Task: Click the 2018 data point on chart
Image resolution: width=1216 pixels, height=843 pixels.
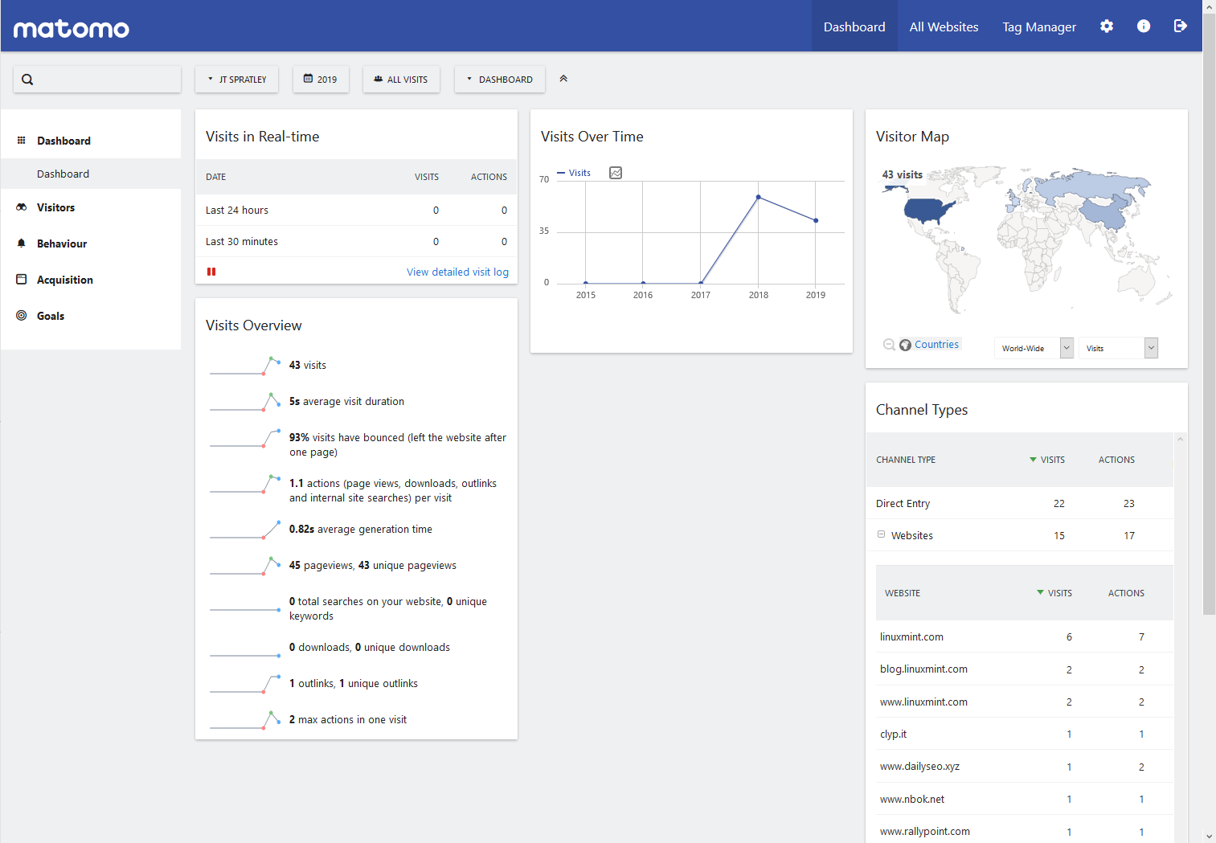Action: click(x=758, y=197)
